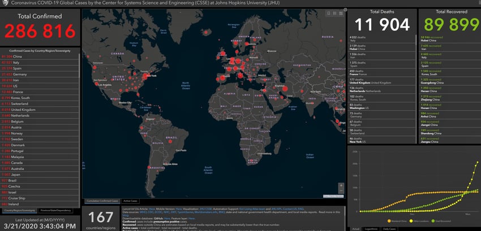The image size is (481, 231).
Task: Select Germany in the confirmed cases list
Action: [x=20, y=74]
